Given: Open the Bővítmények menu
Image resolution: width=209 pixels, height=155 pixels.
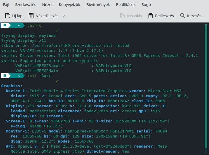Looking at the screenshot, I should (98, 4).
